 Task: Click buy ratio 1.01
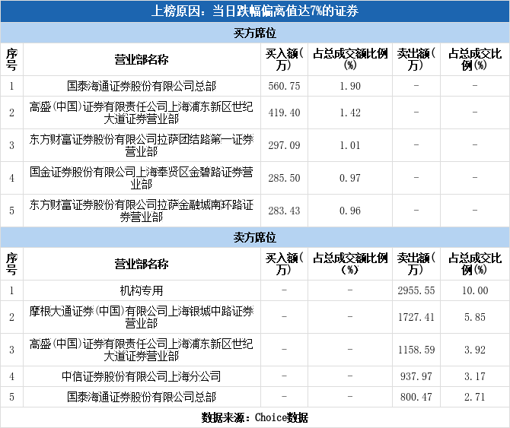pyautogui.click(x=350, y=145)
